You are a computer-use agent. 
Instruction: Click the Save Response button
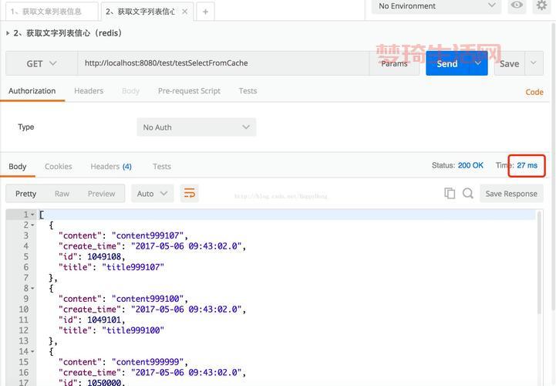tap(511, 194)
